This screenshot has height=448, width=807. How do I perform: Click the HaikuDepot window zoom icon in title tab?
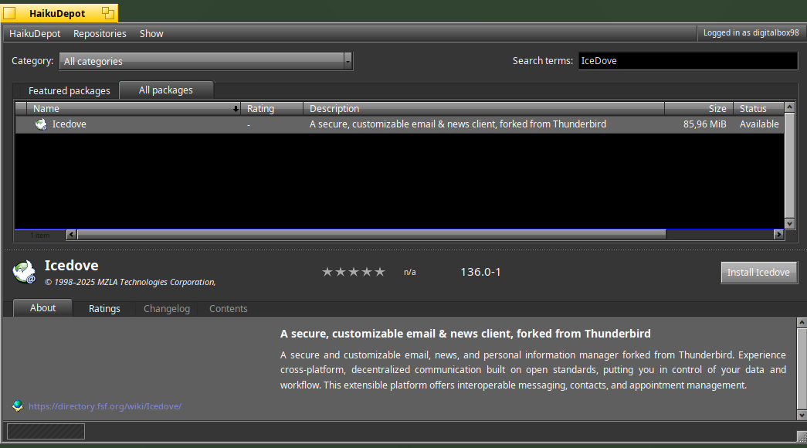click(107, 13)
